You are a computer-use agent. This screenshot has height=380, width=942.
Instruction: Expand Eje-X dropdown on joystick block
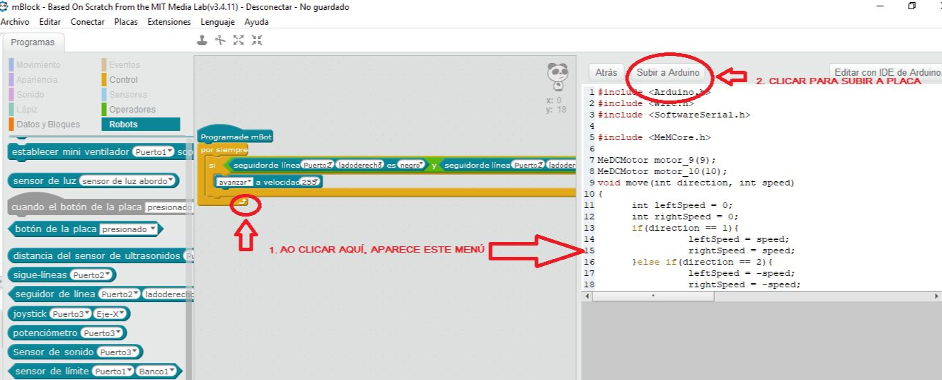point(110,313)
